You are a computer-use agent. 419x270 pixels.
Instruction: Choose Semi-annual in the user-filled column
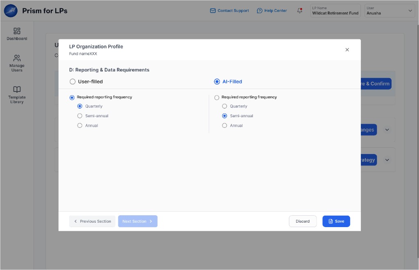point(80,116)
